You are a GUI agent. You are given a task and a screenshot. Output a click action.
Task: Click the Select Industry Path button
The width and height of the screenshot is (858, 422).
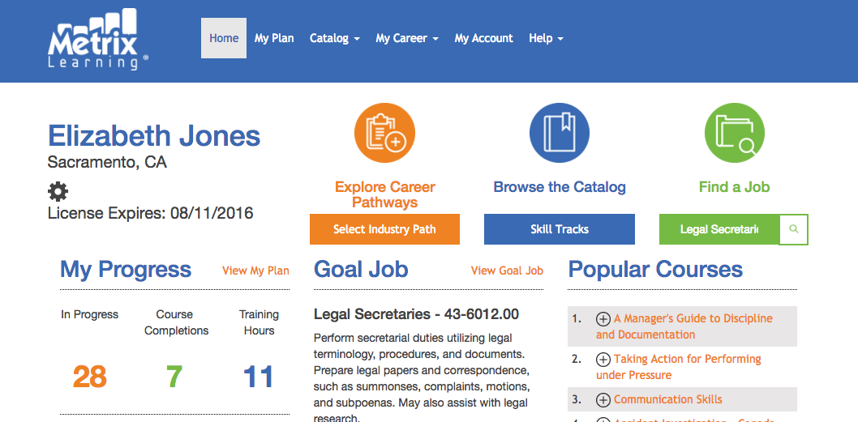click(384, 229)
